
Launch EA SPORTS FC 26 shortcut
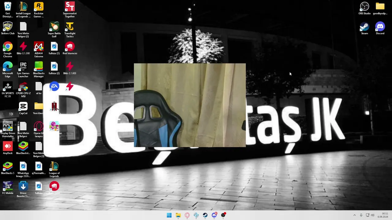click(8, 90)
